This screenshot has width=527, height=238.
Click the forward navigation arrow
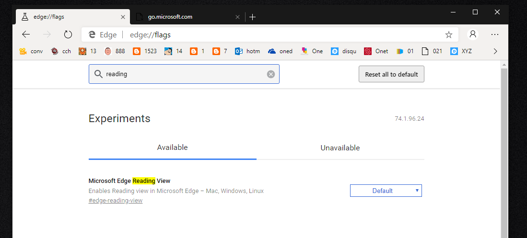tap(47, 34)
